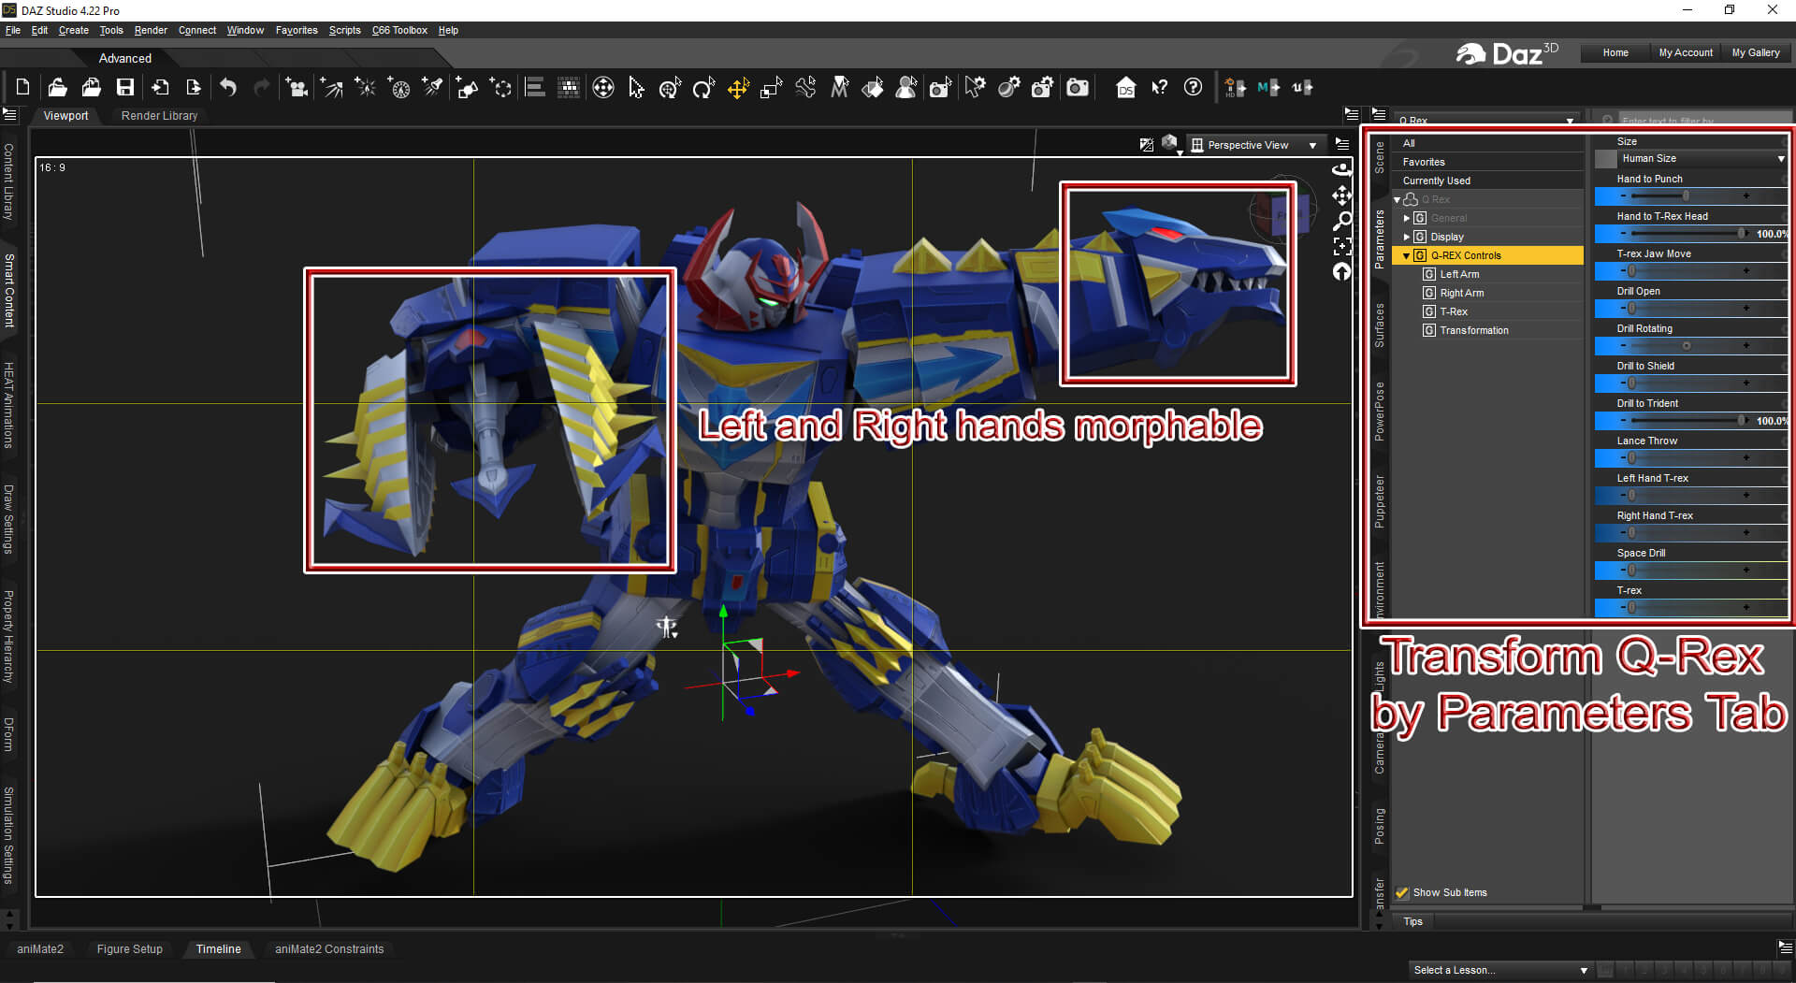
Task: Click viewport orbit camera icon
Action: (x=1342, y=169)
